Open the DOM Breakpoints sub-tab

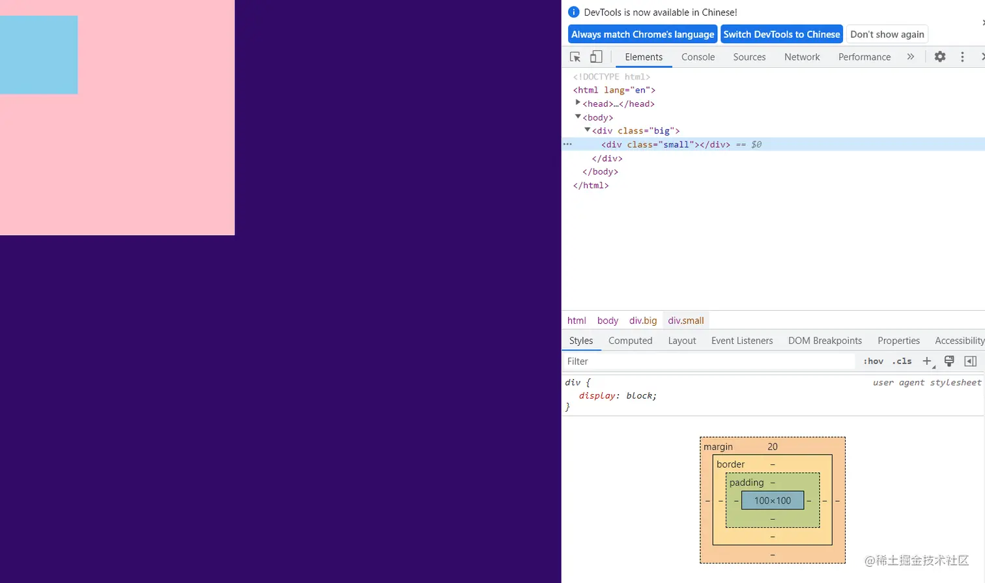click(x=825, y=341)
